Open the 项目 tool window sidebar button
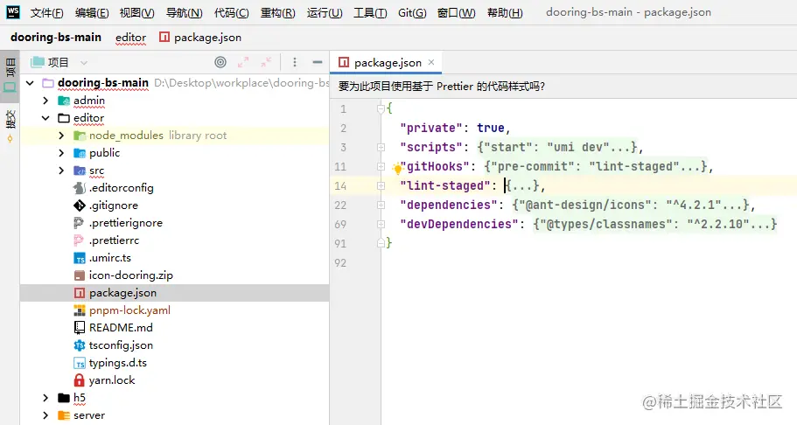Viewport: 797px width, 425px height. point(10,74)
